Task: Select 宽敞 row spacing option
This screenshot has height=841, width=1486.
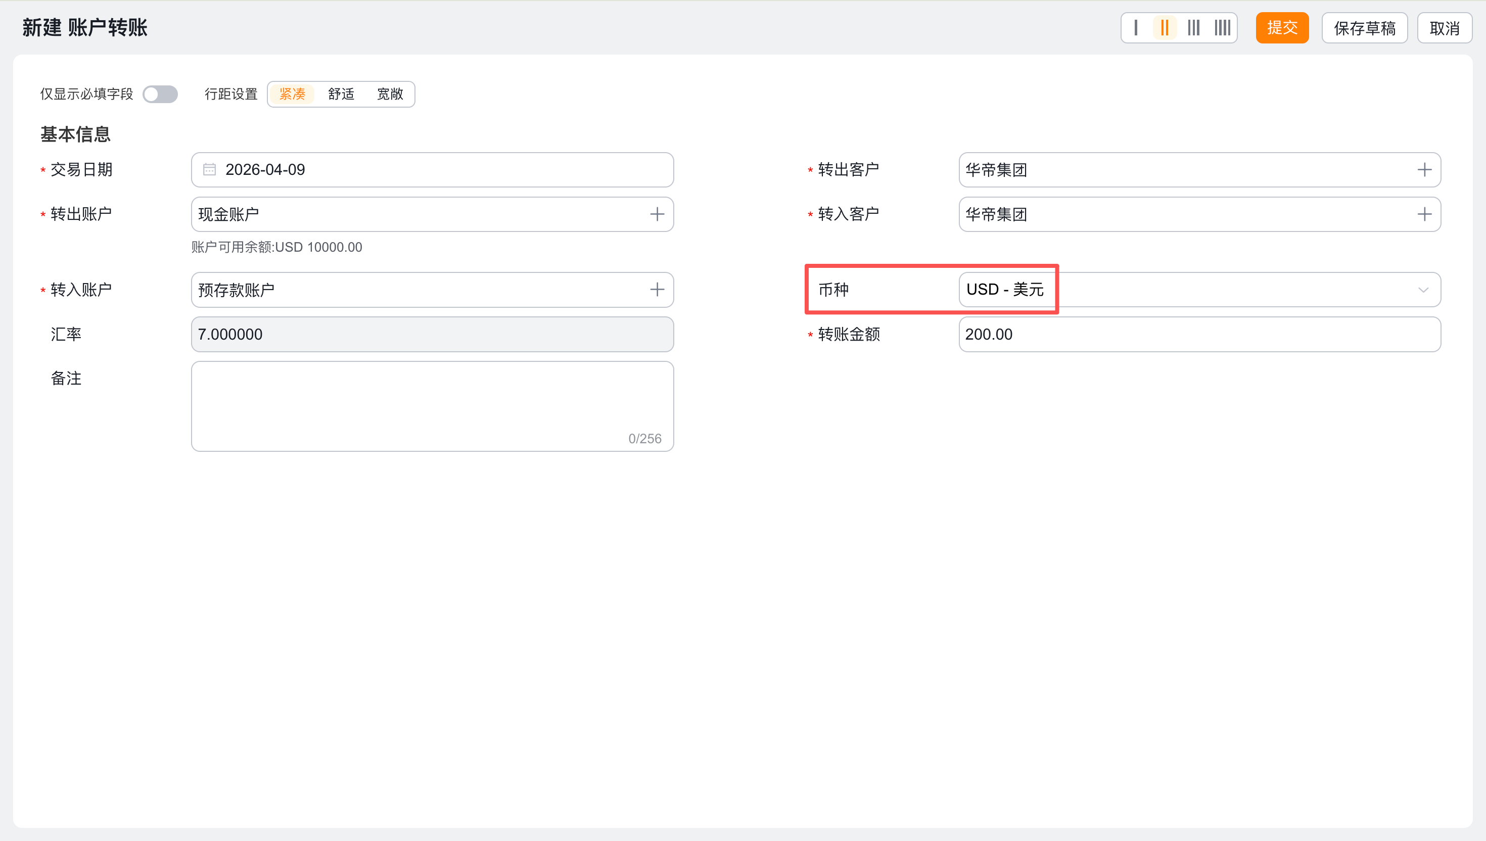Action: (x=390, y=94)
